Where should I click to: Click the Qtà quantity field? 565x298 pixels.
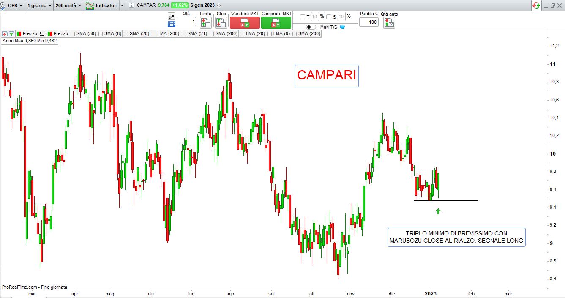pos(186,22)
